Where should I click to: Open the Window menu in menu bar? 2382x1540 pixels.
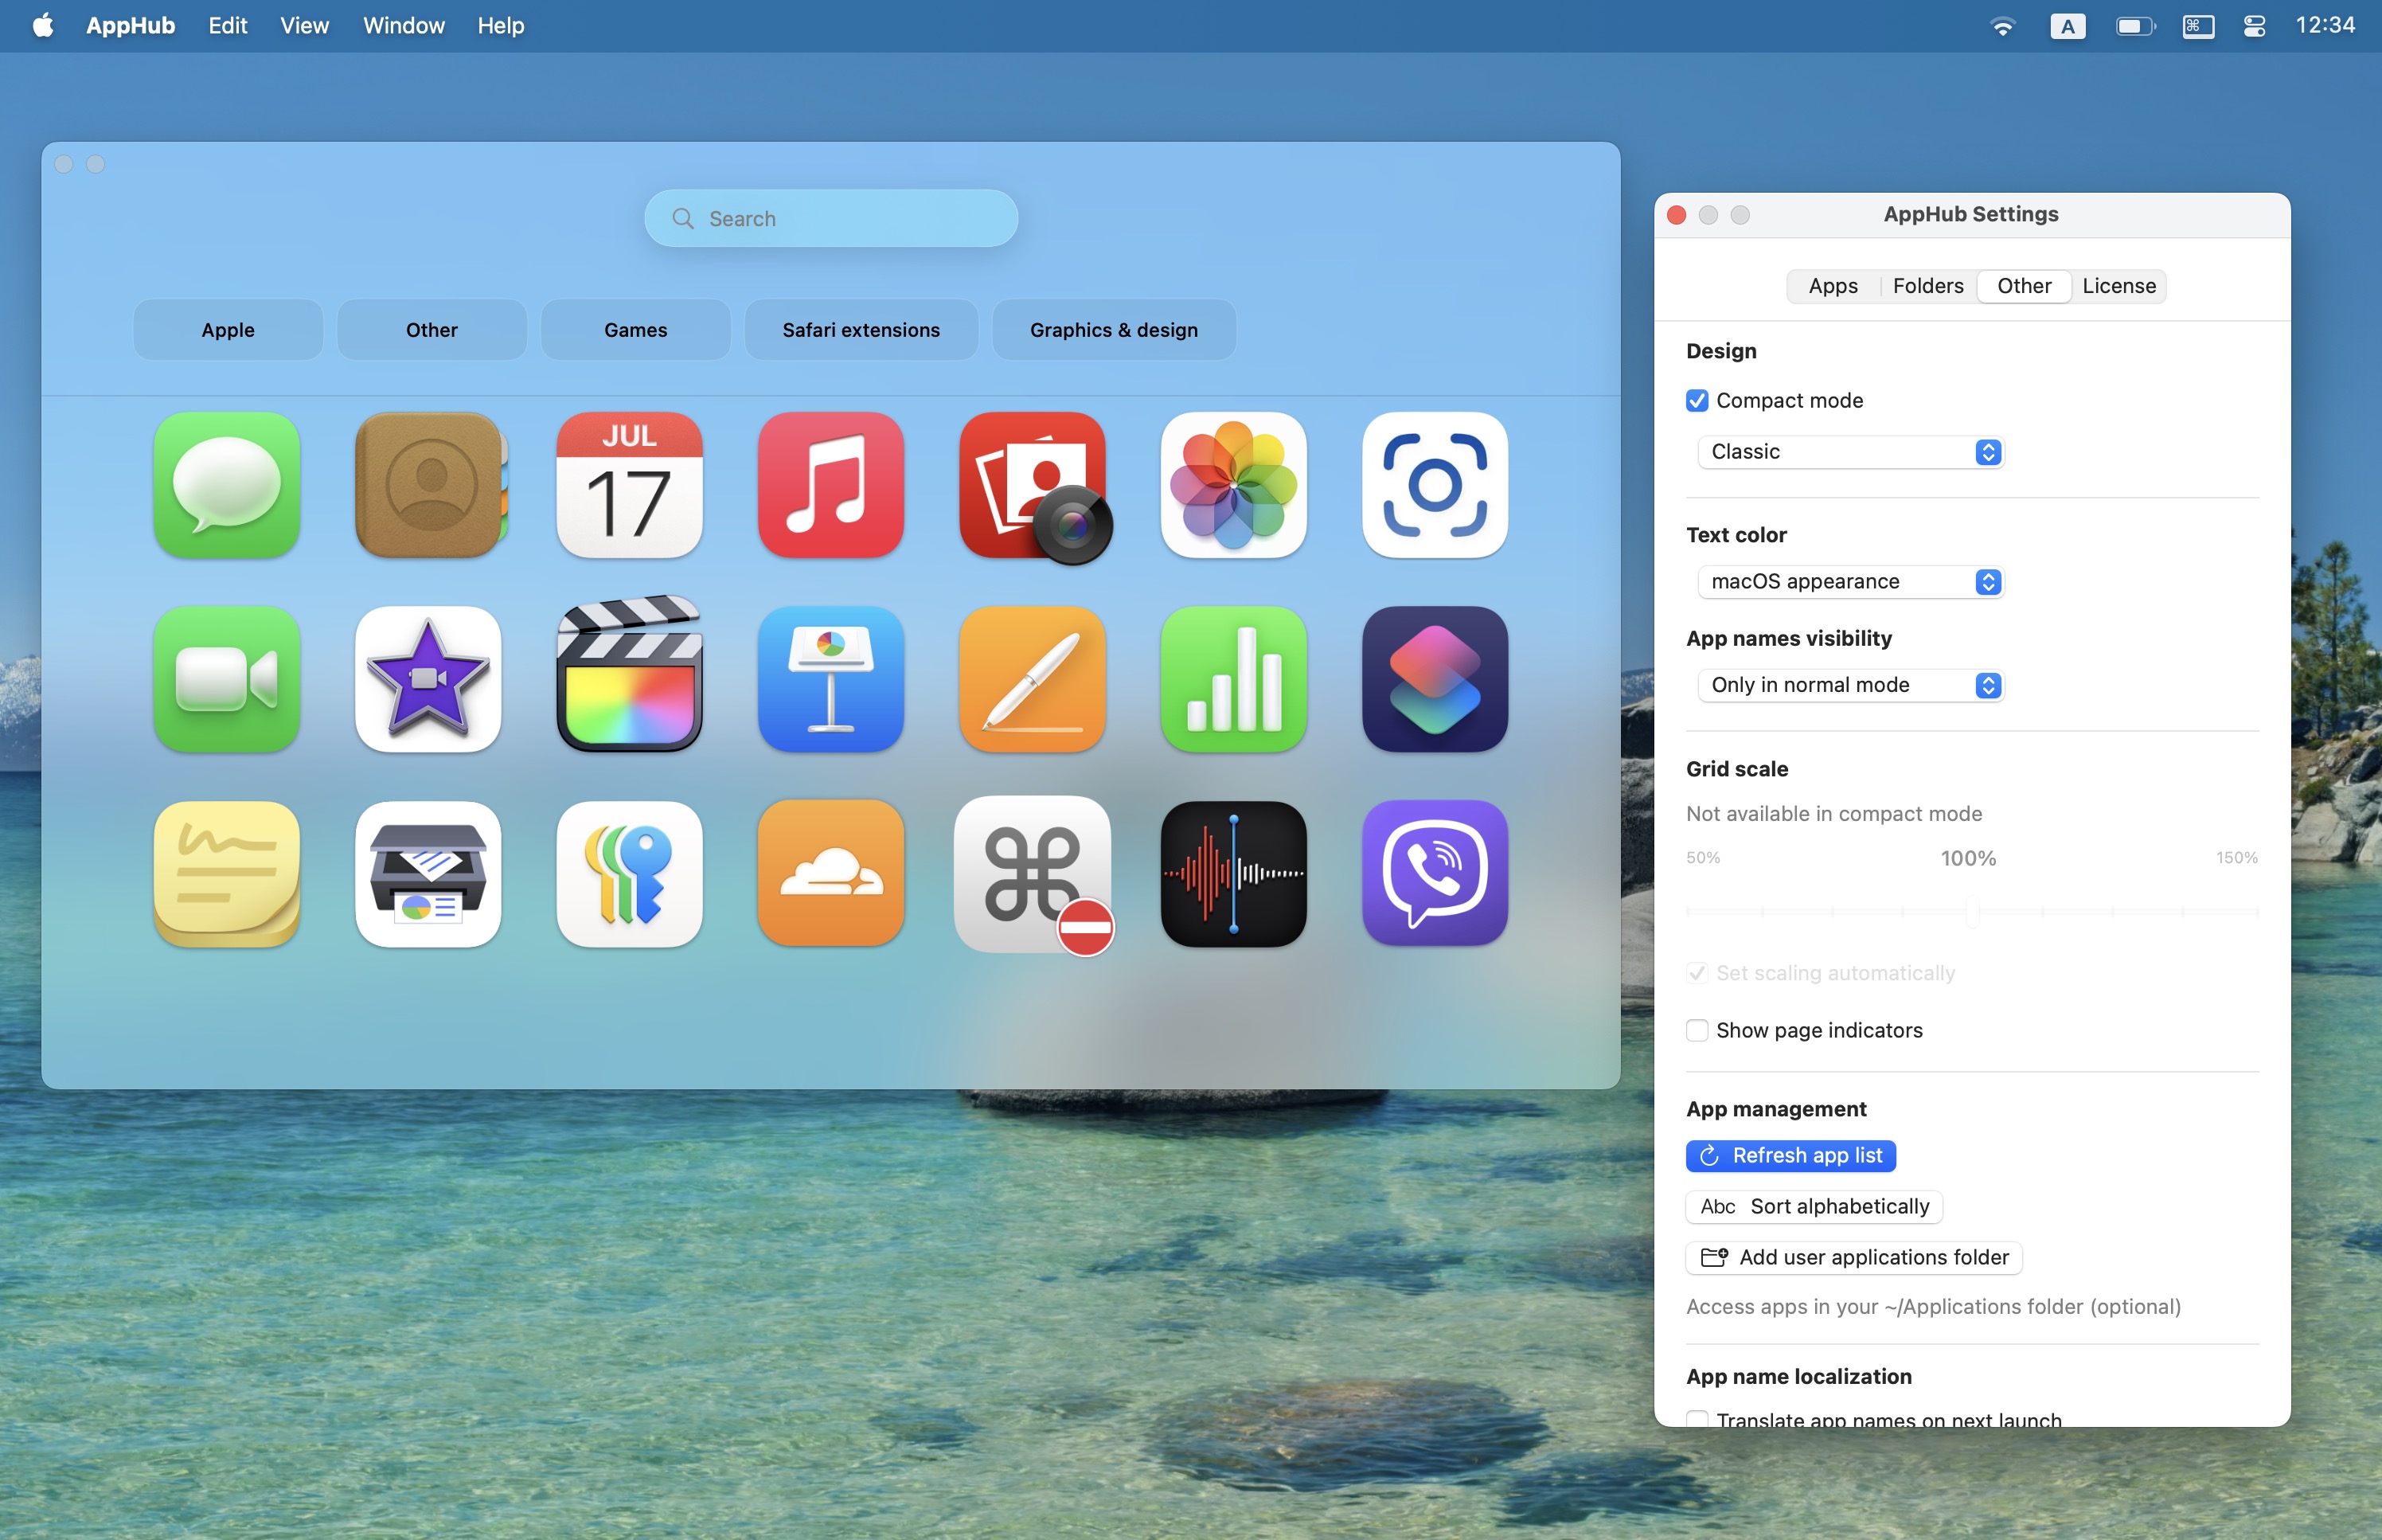coord(404,26)
